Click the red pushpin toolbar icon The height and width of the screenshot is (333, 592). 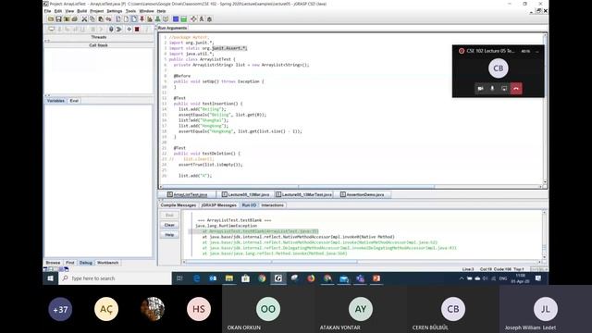click(x=142, y=18)
